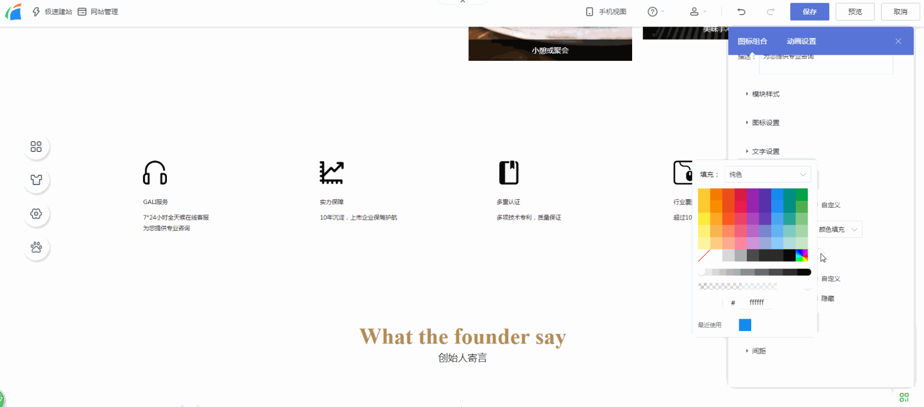Open the 网站管理 menu
The image size is (924, 407).
[98, 11]
